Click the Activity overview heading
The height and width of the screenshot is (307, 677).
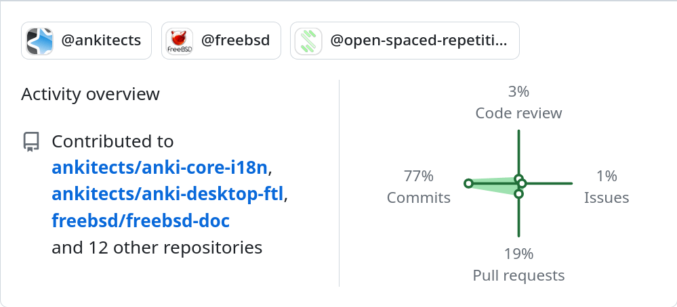(x=91, y=94)
